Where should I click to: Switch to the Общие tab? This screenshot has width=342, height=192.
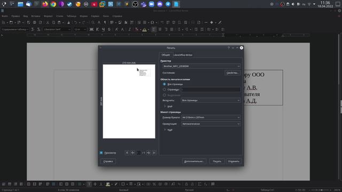[166, 55]
